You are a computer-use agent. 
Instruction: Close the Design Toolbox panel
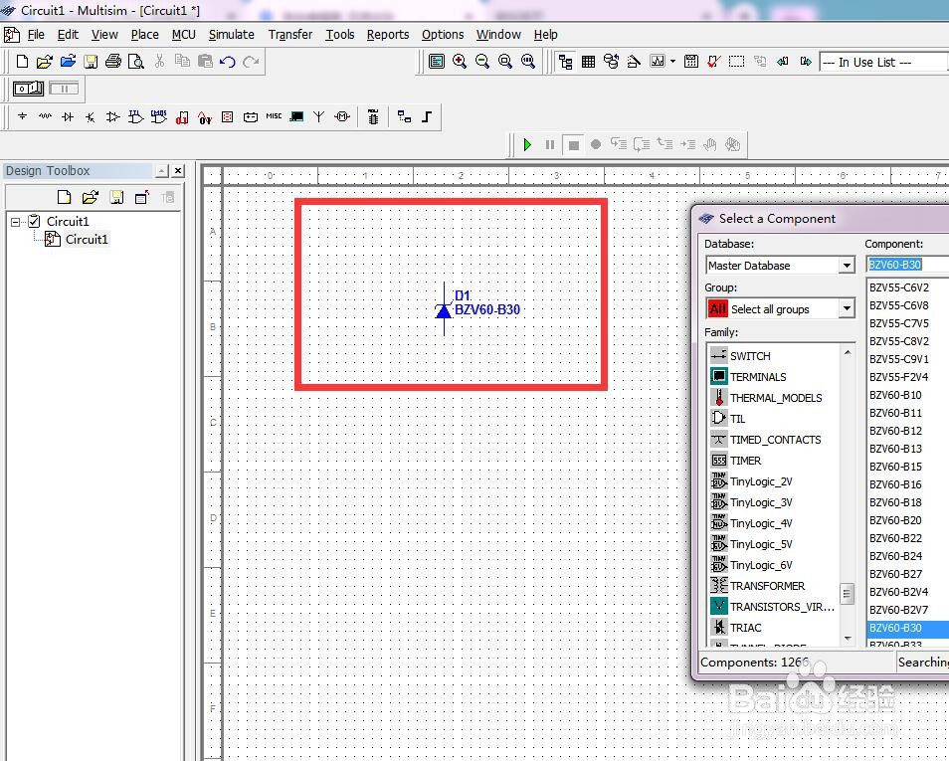tap(178, 171)
